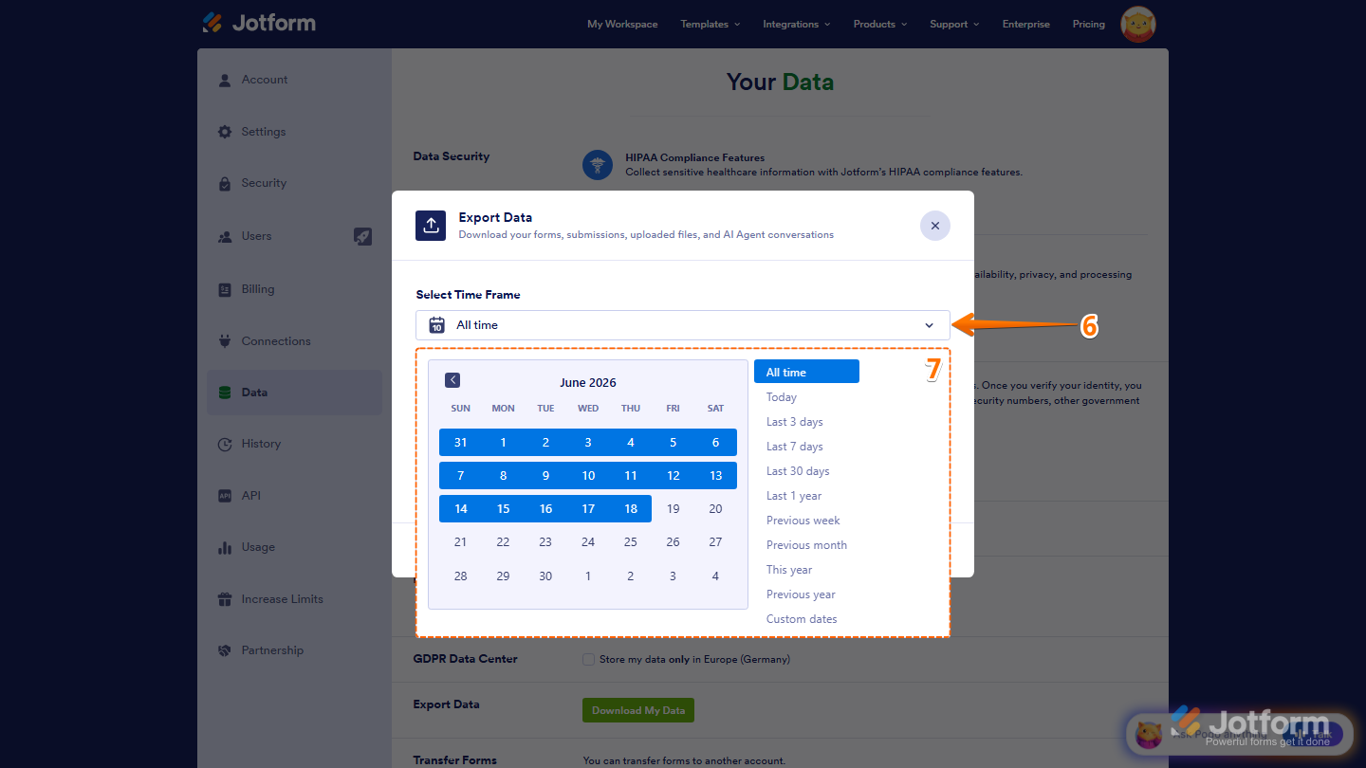Choose the Previous month preset

807,545
